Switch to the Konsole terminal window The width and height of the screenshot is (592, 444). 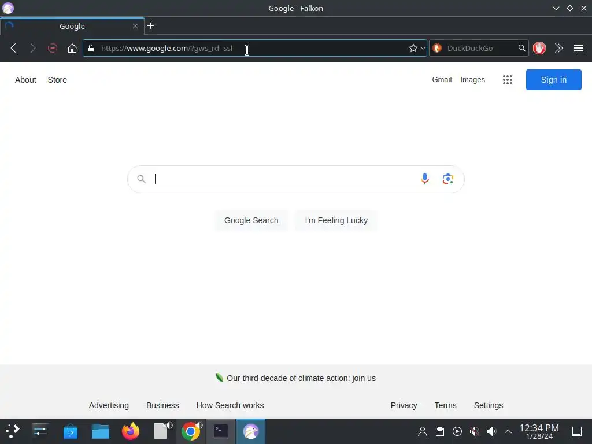221,431
